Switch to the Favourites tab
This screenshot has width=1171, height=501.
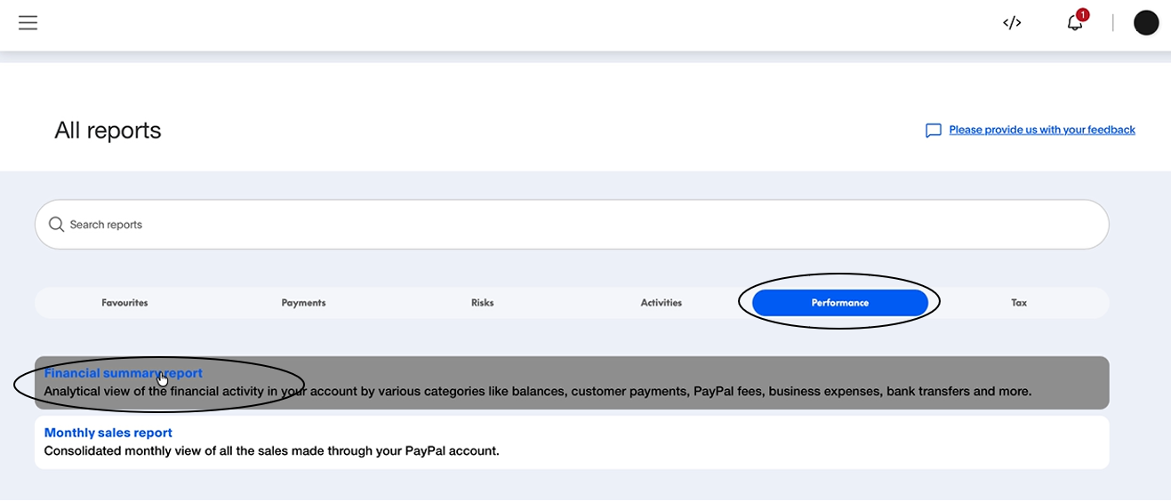pos(124,303)
